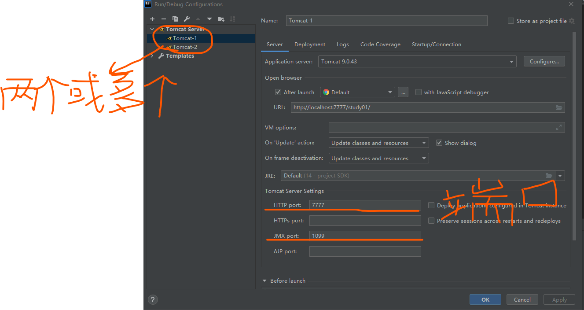The width and height of the screenshot is (584, 310).
Task: Click the JMX port field
Action: (365, 236)
